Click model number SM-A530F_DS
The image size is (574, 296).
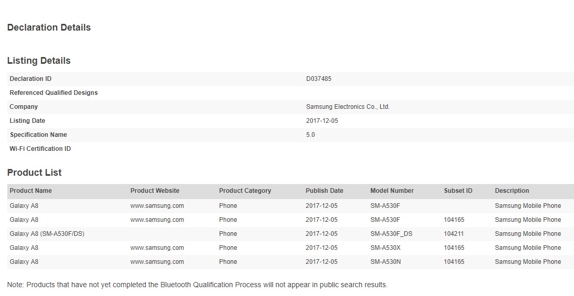391,234
